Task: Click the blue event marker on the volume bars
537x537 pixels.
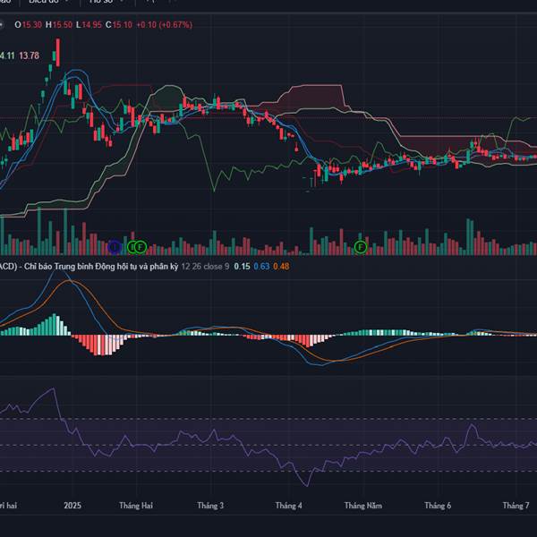Action: 115,247
